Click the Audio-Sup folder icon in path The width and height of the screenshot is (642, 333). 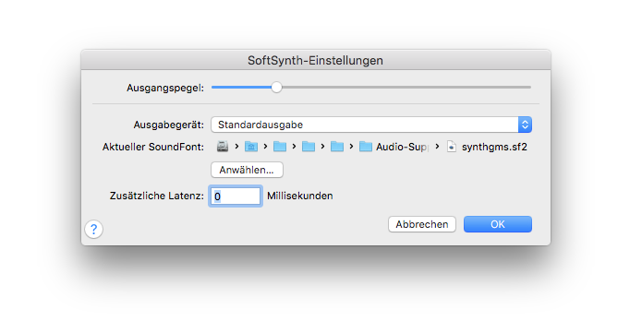coord(366,146)
